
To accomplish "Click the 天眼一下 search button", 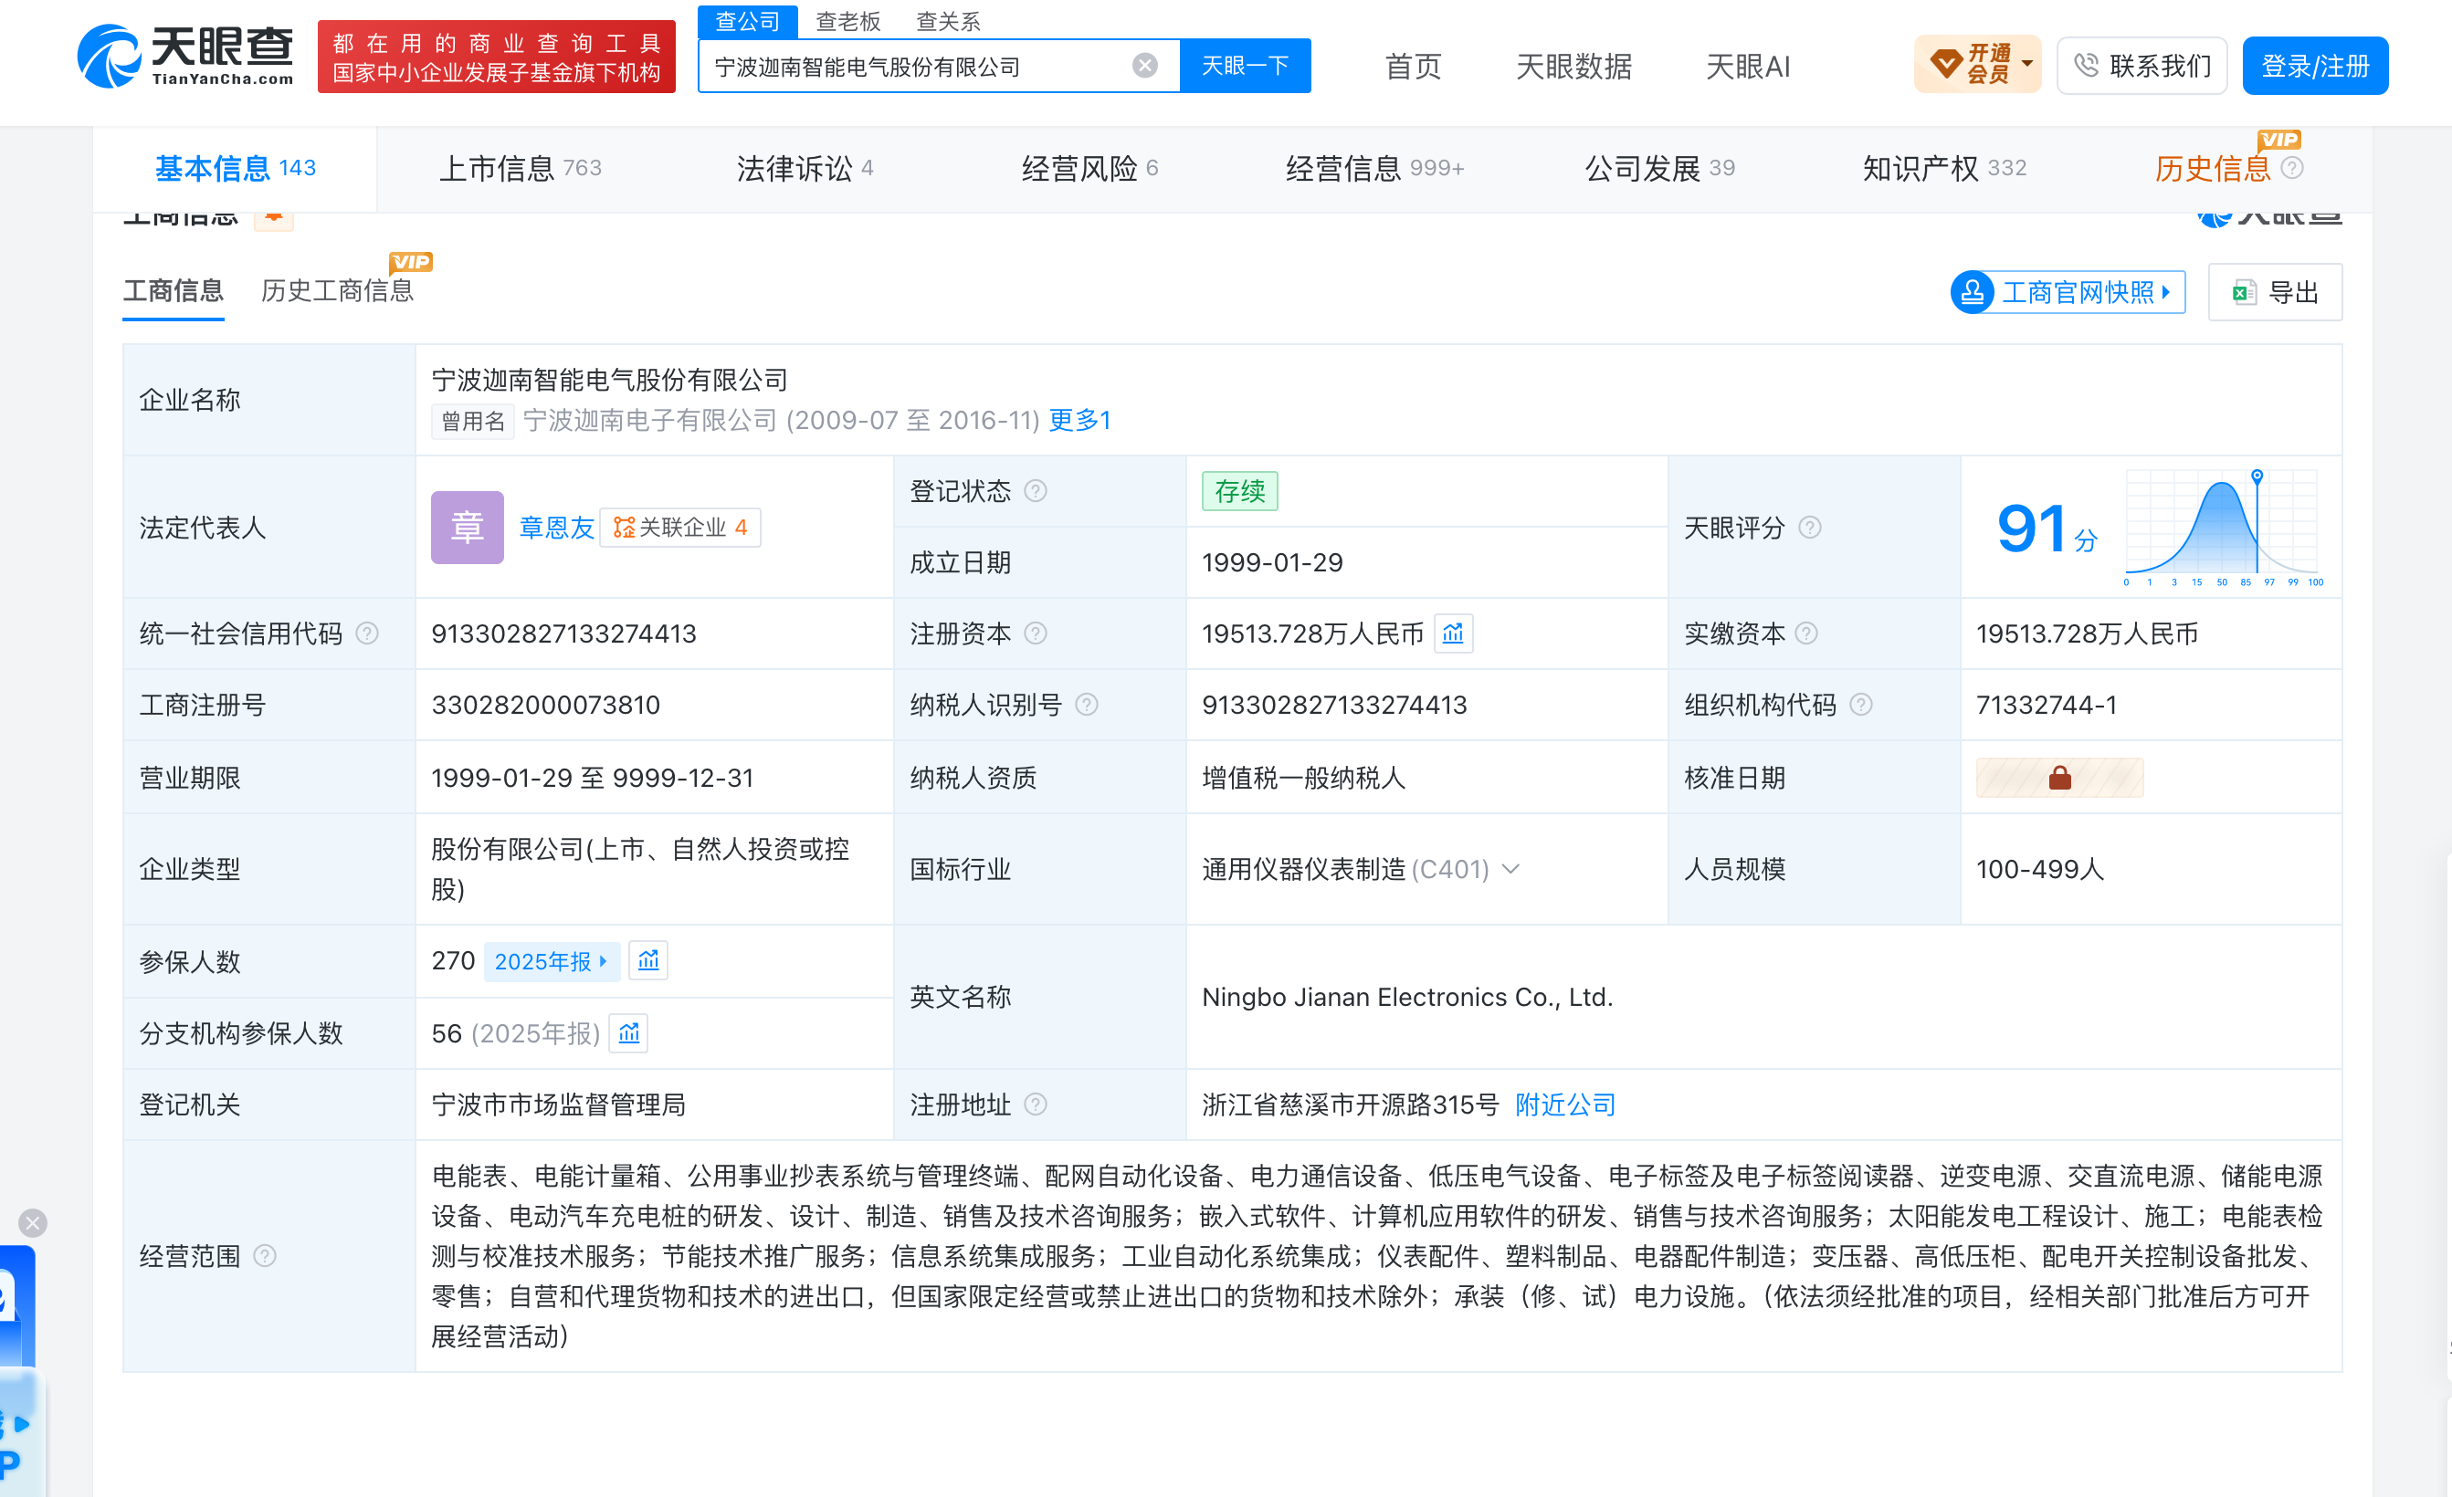I will pyautogui.click(x=1245, y=66).
